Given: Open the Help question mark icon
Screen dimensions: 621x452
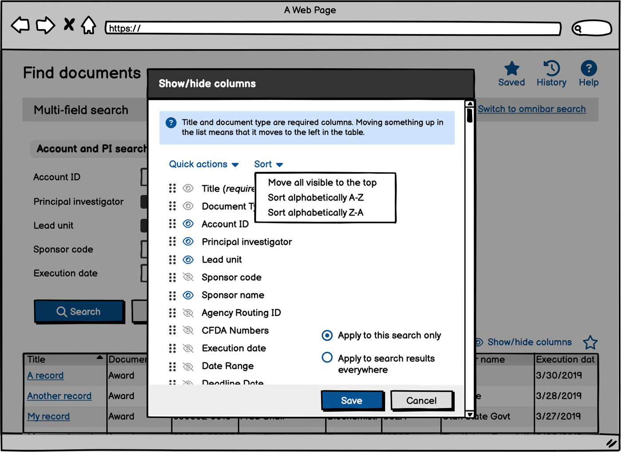Looking at the screenshot, I should 589,68.
